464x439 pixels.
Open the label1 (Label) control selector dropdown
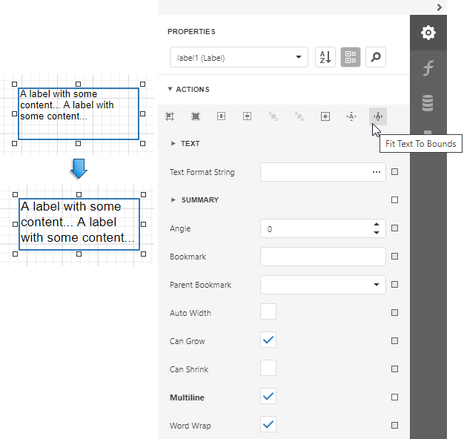click(239, 57)
